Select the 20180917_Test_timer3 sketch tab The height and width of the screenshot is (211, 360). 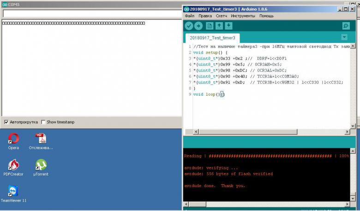[x=212, y=38]
